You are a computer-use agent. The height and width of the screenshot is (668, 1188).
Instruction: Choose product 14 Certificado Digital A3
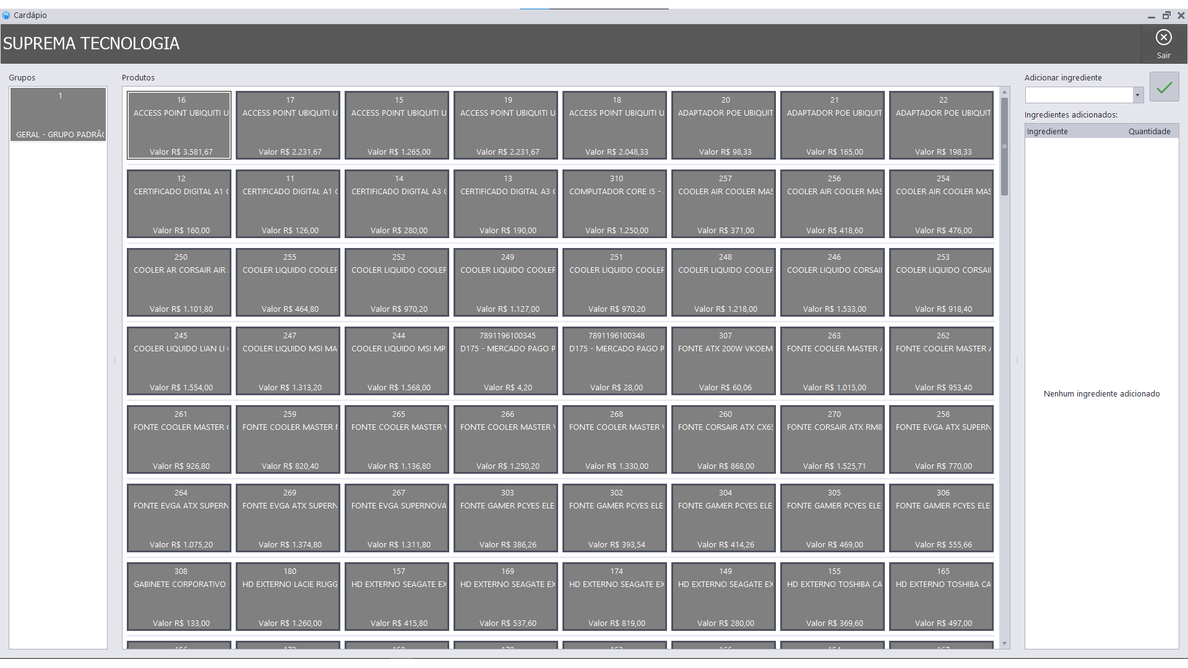click(x=397, y=204)
